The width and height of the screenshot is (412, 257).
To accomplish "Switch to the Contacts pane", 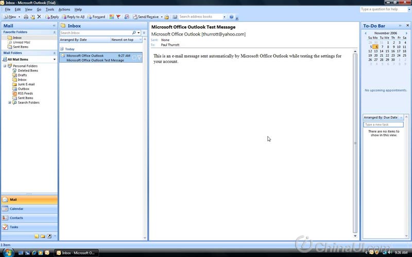I will click(29, 218).
